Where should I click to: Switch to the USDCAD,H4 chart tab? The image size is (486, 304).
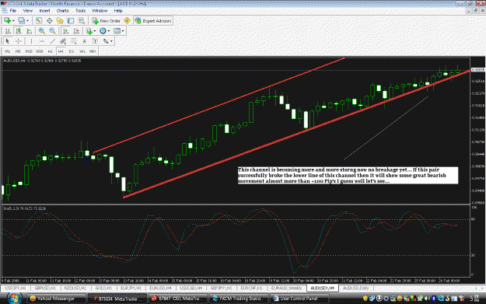[x=191, y=288]
